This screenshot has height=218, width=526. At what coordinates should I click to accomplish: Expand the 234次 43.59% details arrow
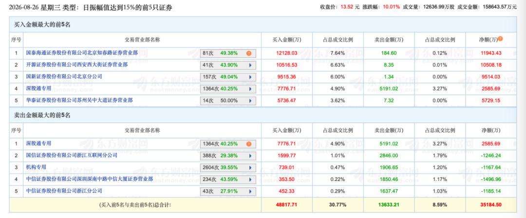pos(250,180)
